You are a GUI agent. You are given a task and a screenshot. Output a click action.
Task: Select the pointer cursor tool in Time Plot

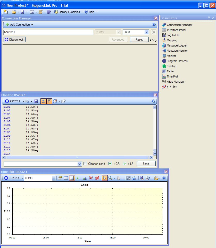[104, 178]
